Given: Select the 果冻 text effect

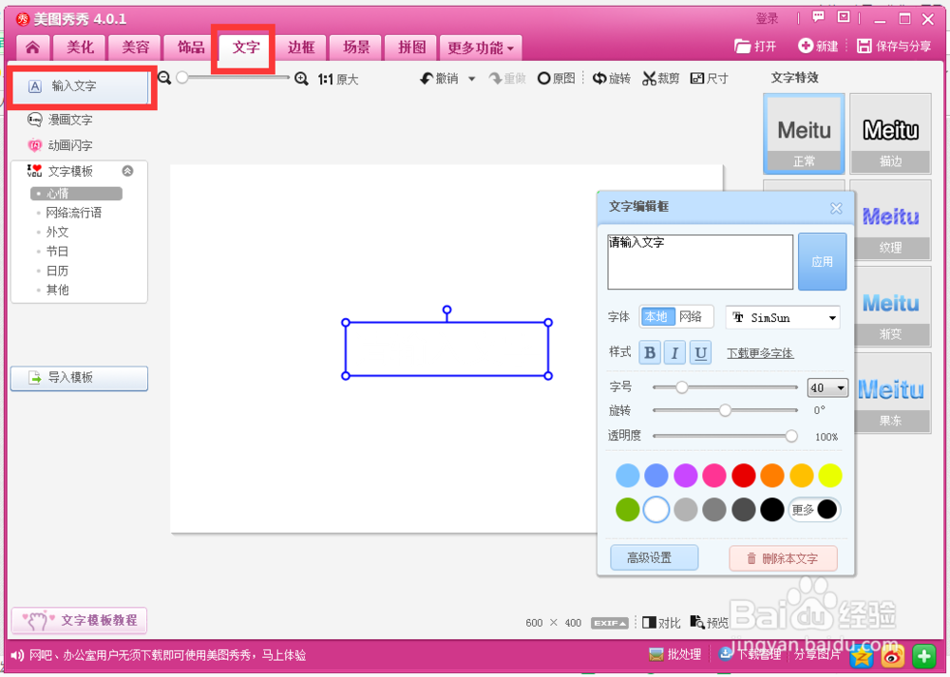Looking at the screenshot, I should click(x=891, y=393).
